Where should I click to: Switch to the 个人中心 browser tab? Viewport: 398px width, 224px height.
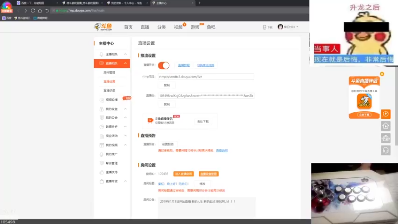pyautogui.click(x=127, y=3)
